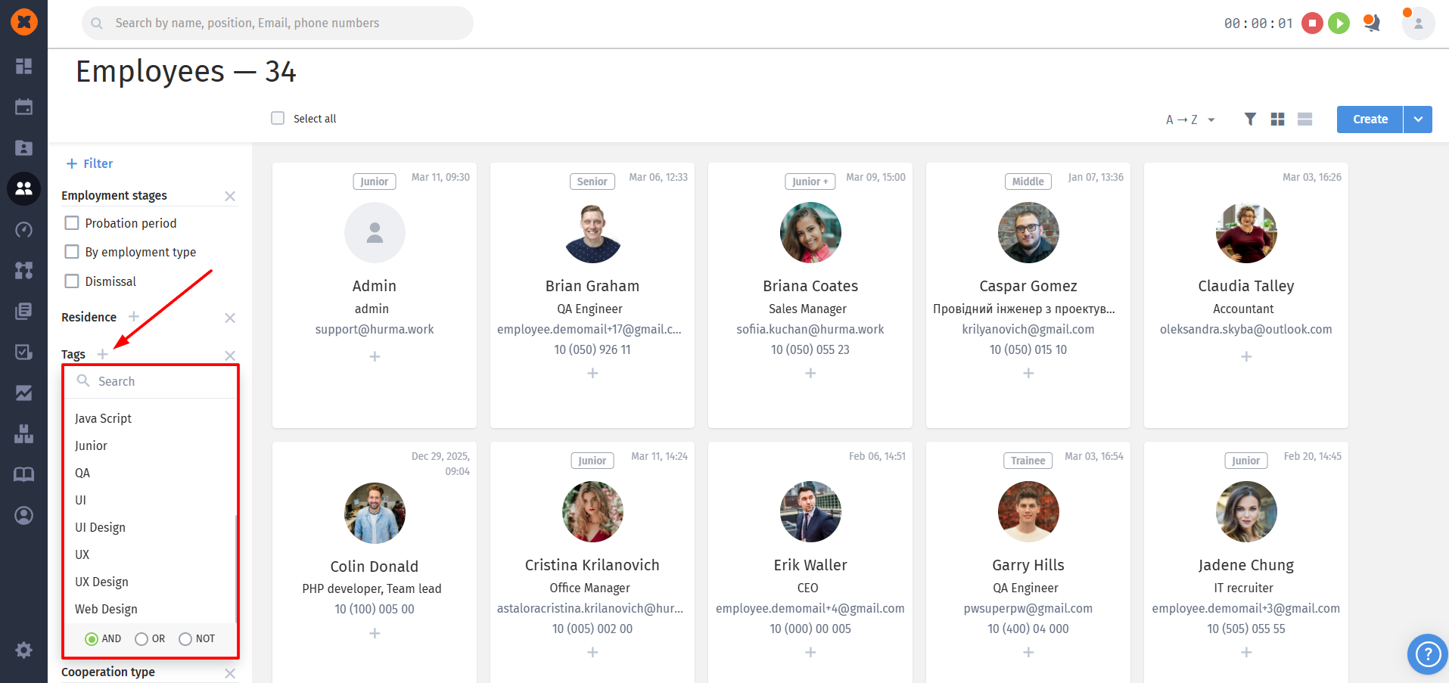Expand the Residence filter plus icon

134,316
